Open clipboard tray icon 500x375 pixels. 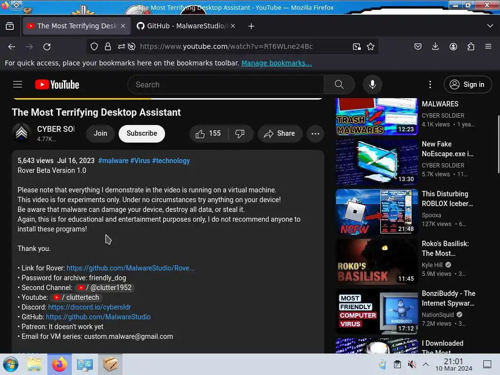[x=397, y=364]
